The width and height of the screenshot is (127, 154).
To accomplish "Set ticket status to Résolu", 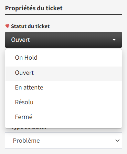I will point(64,102).
